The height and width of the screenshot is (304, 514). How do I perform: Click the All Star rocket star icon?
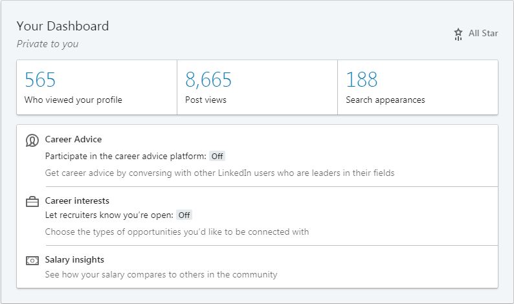(x=458, y=34)
